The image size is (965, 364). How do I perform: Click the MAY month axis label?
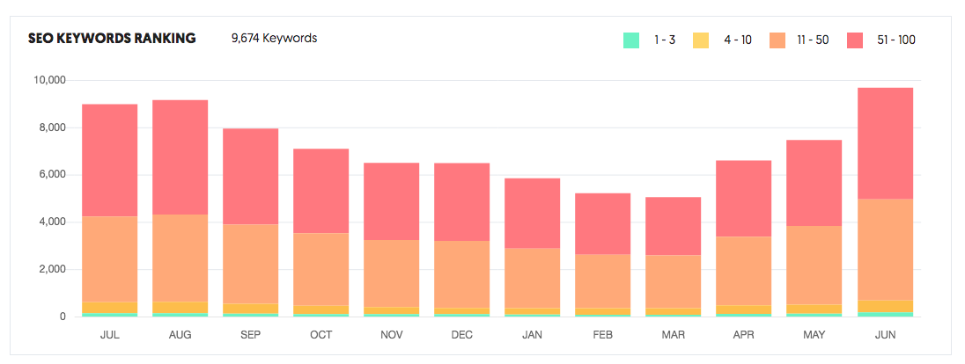(814, 335)
